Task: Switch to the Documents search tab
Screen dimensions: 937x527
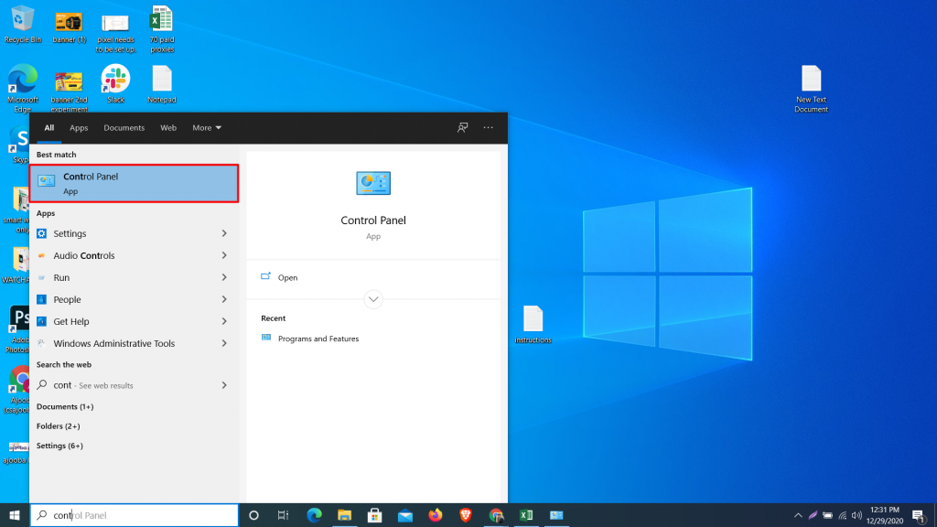Action: tap(124, 128)
